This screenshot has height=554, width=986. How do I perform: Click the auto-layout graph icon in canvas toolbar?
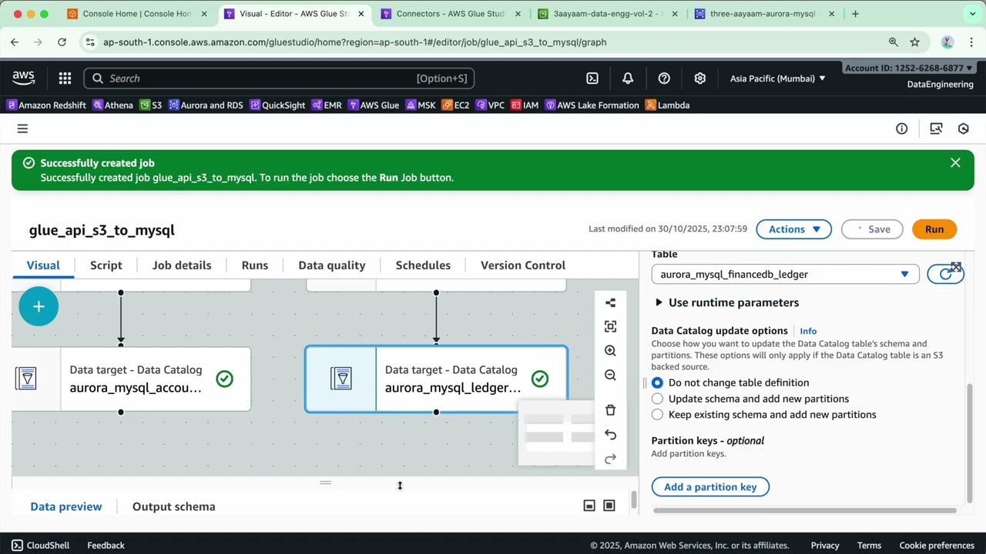pyautogui.click(x=610, y=302)
